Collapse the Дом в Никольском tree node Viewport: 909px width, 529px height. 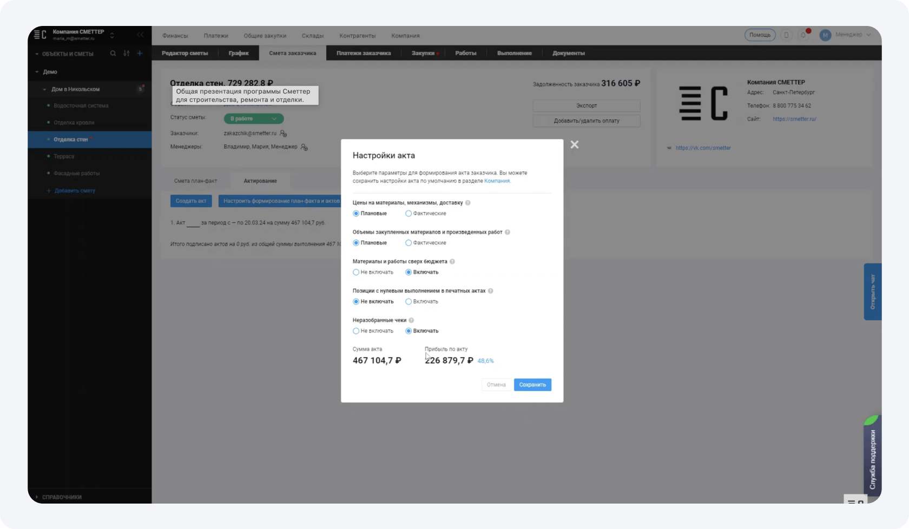pos(44,89)
